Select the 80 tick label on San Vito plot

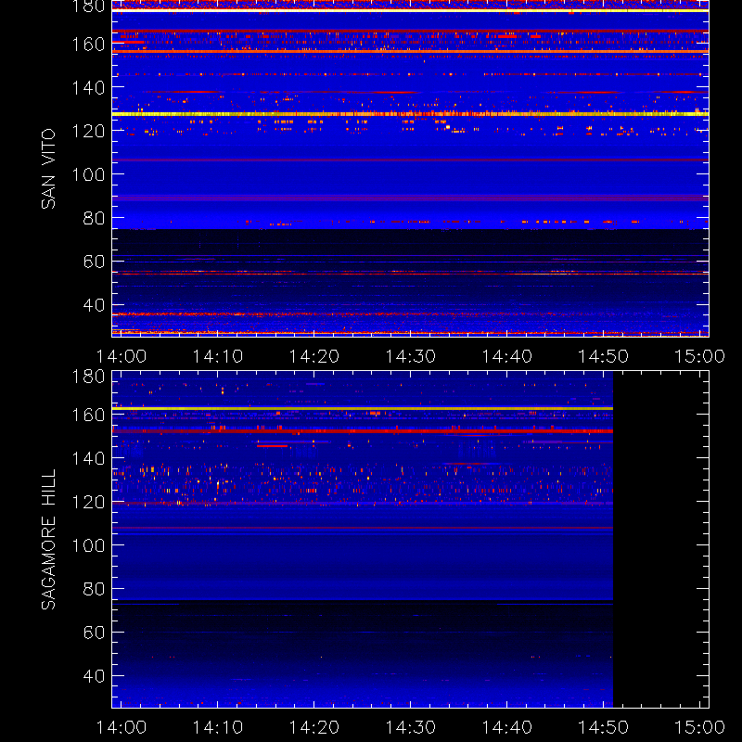(94, 218)
